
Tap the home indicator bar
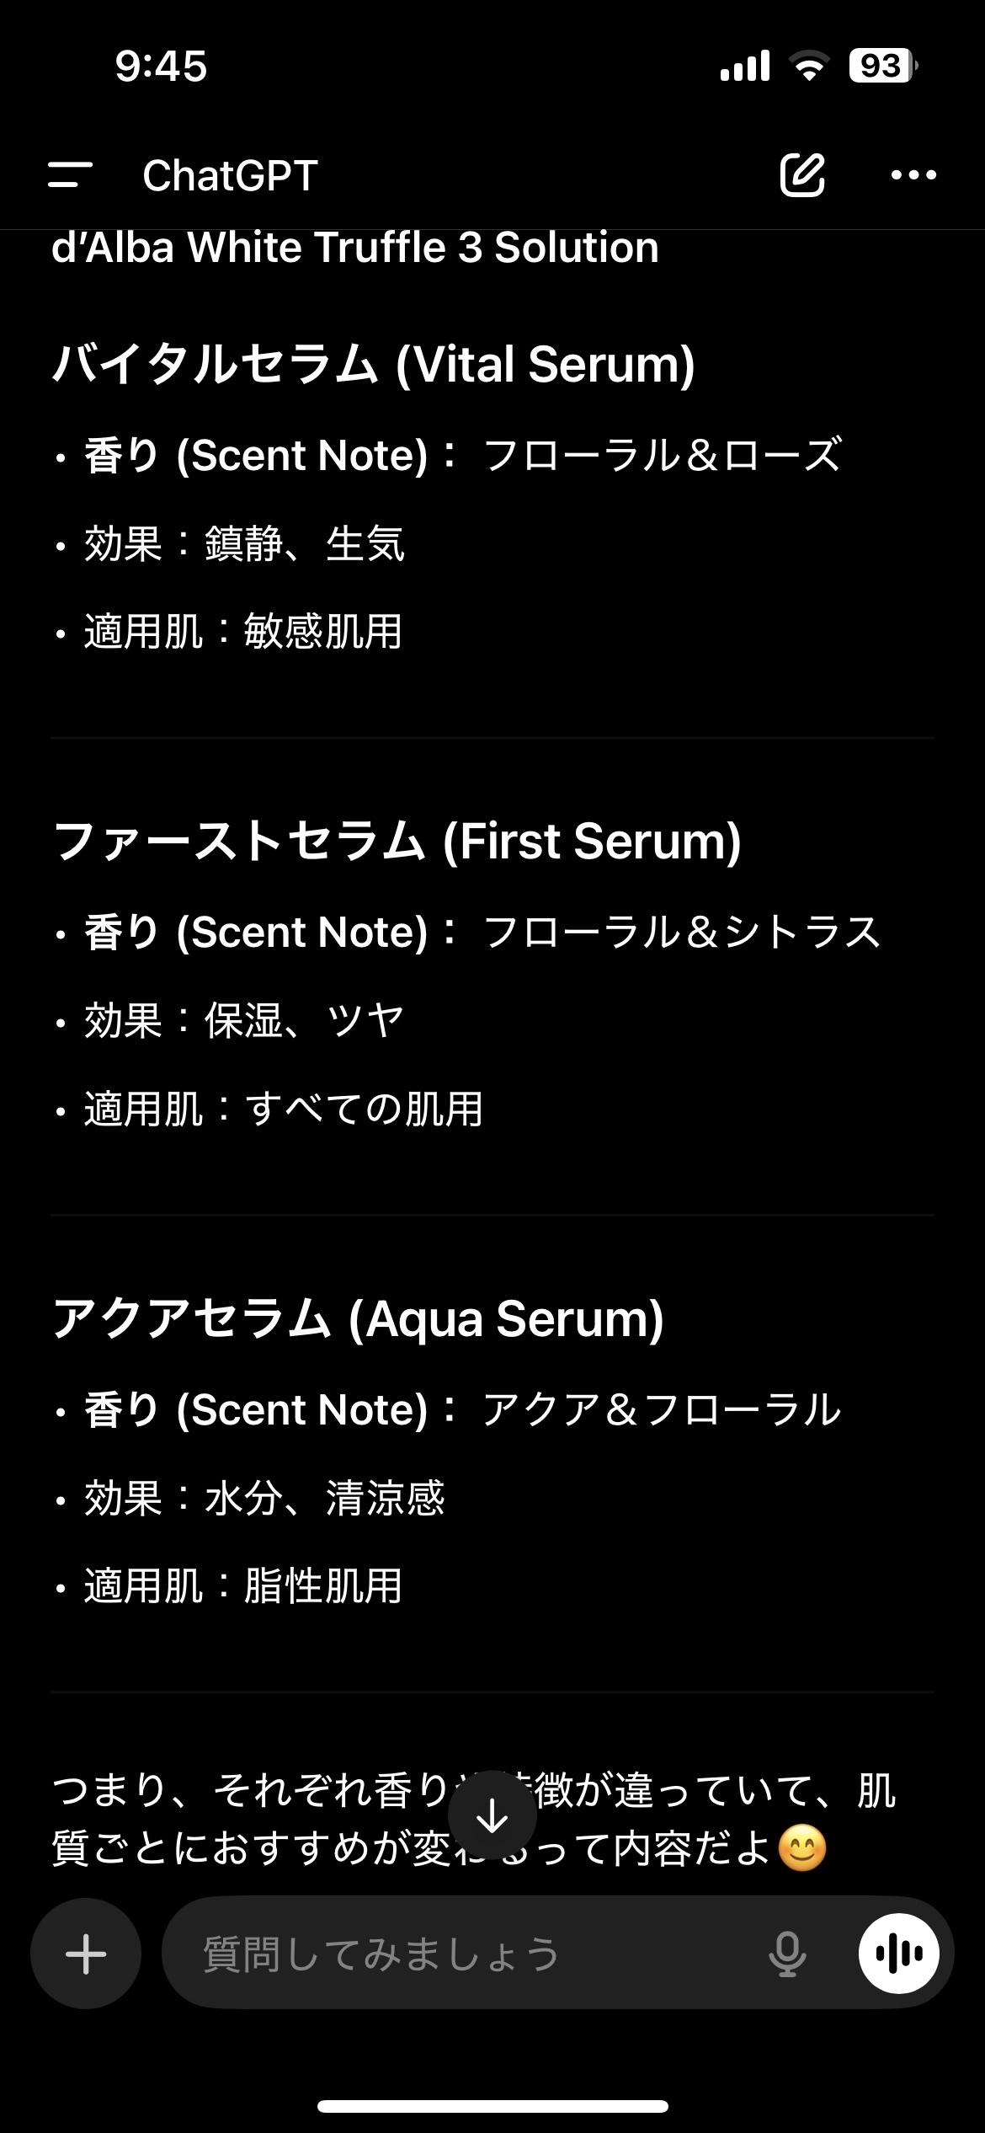pyautogui.click(x=492, y=2106)
